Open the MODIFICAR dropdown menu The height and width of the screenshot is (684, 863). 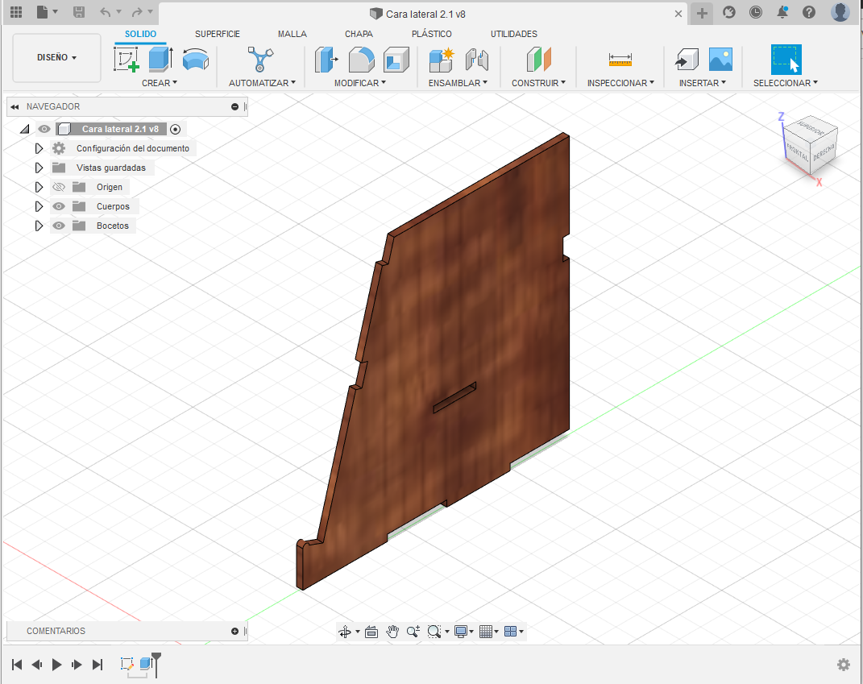[360, 83]
